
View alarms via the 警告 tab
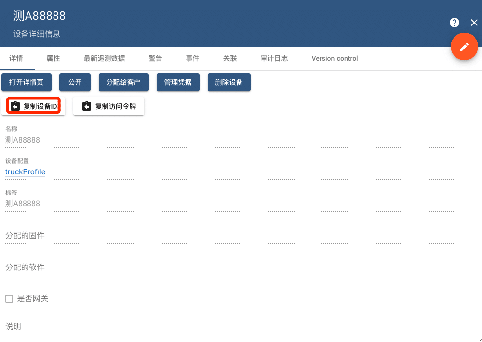point(155,58)
